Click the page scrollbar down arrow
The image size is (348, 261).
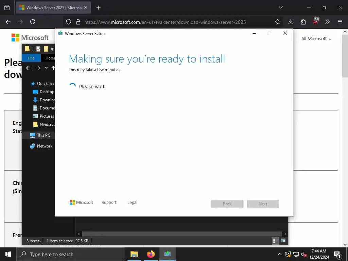tap(345, 245)
